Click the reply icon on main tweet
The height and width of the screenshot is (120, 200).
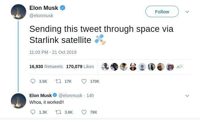click(33, 81)
